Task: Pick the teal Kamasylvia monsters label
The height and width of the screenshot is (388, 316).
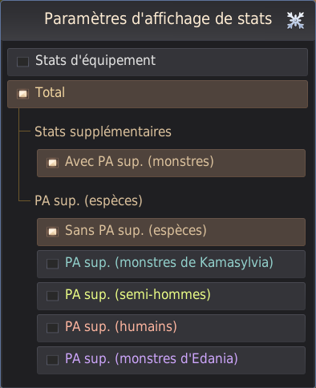Action: point(169,263)
